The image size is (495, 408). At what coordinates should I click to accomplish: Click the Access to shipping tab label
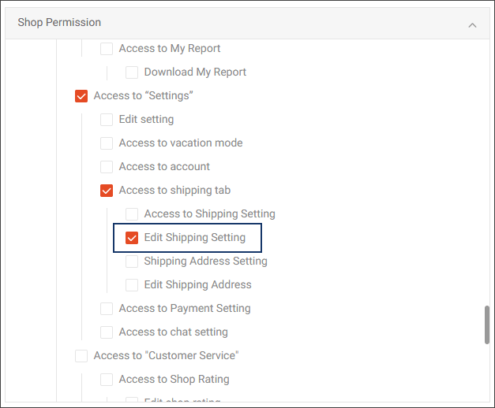pyautogui.click(x=174, y=191)
